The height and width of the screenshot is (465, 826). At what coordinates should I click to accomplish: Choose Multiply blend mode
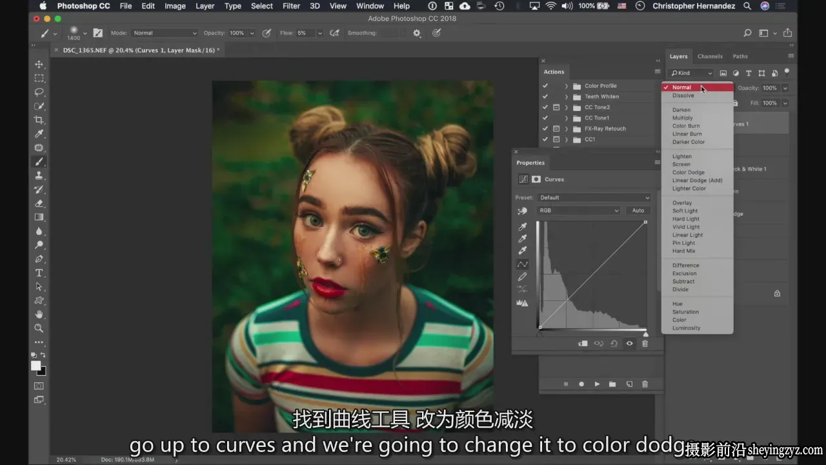pos(682,118)
